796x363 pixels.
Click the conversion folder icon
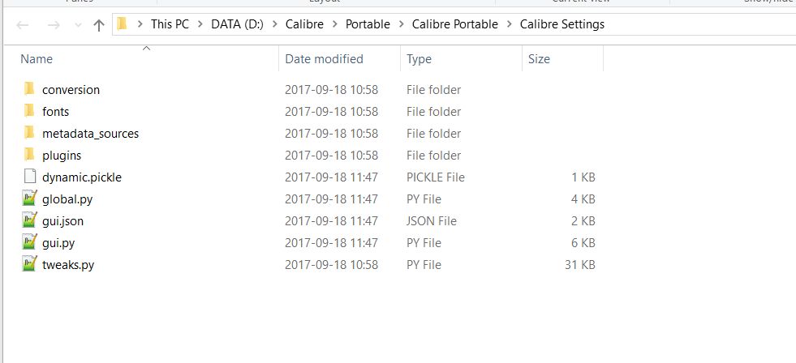coord(29,89)
